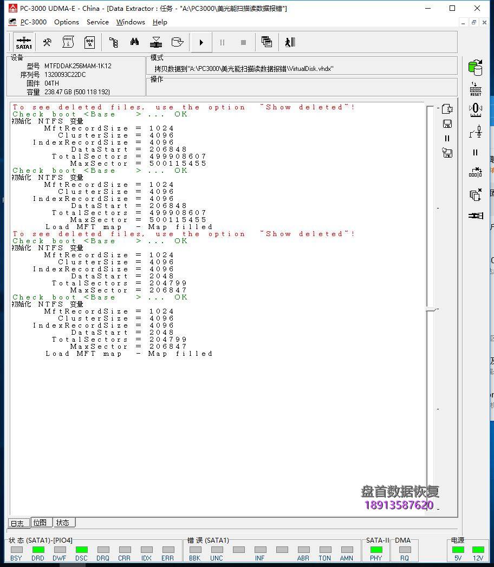This screenshot has width=494, height=567.
Task: Click the log panel vertical slider handle
Action: click(x=431, y=309)
